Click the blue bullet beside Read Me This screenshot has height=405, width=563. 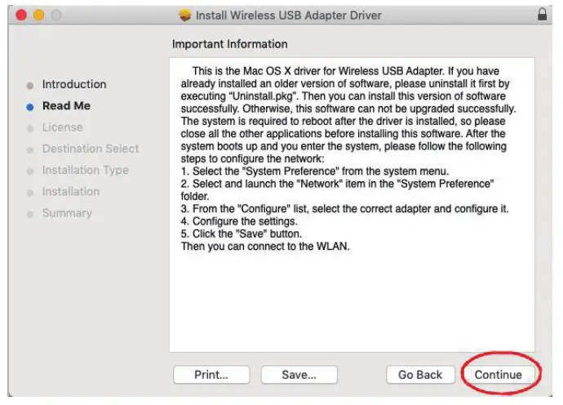[30, 106]
